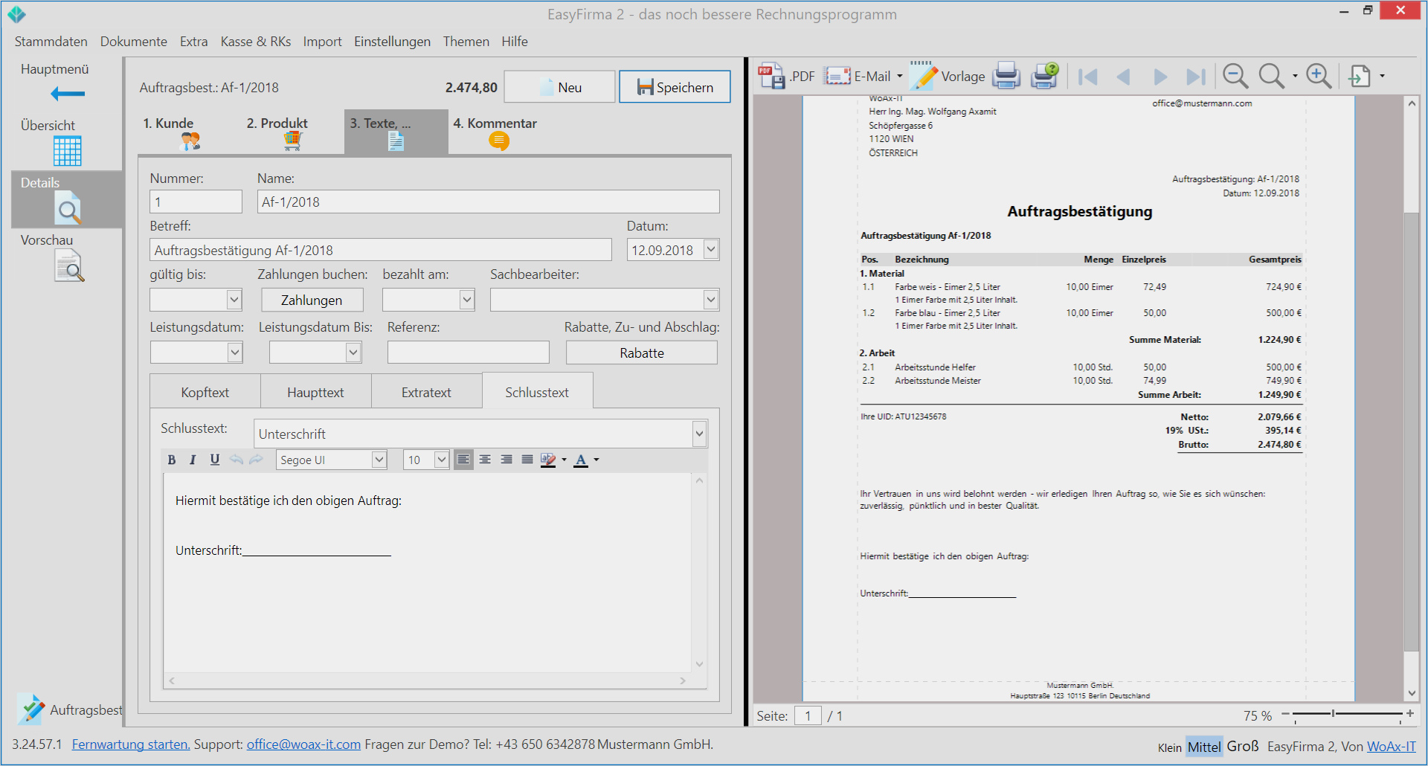Switch to the Kopftext tab

tap(205, 392)
